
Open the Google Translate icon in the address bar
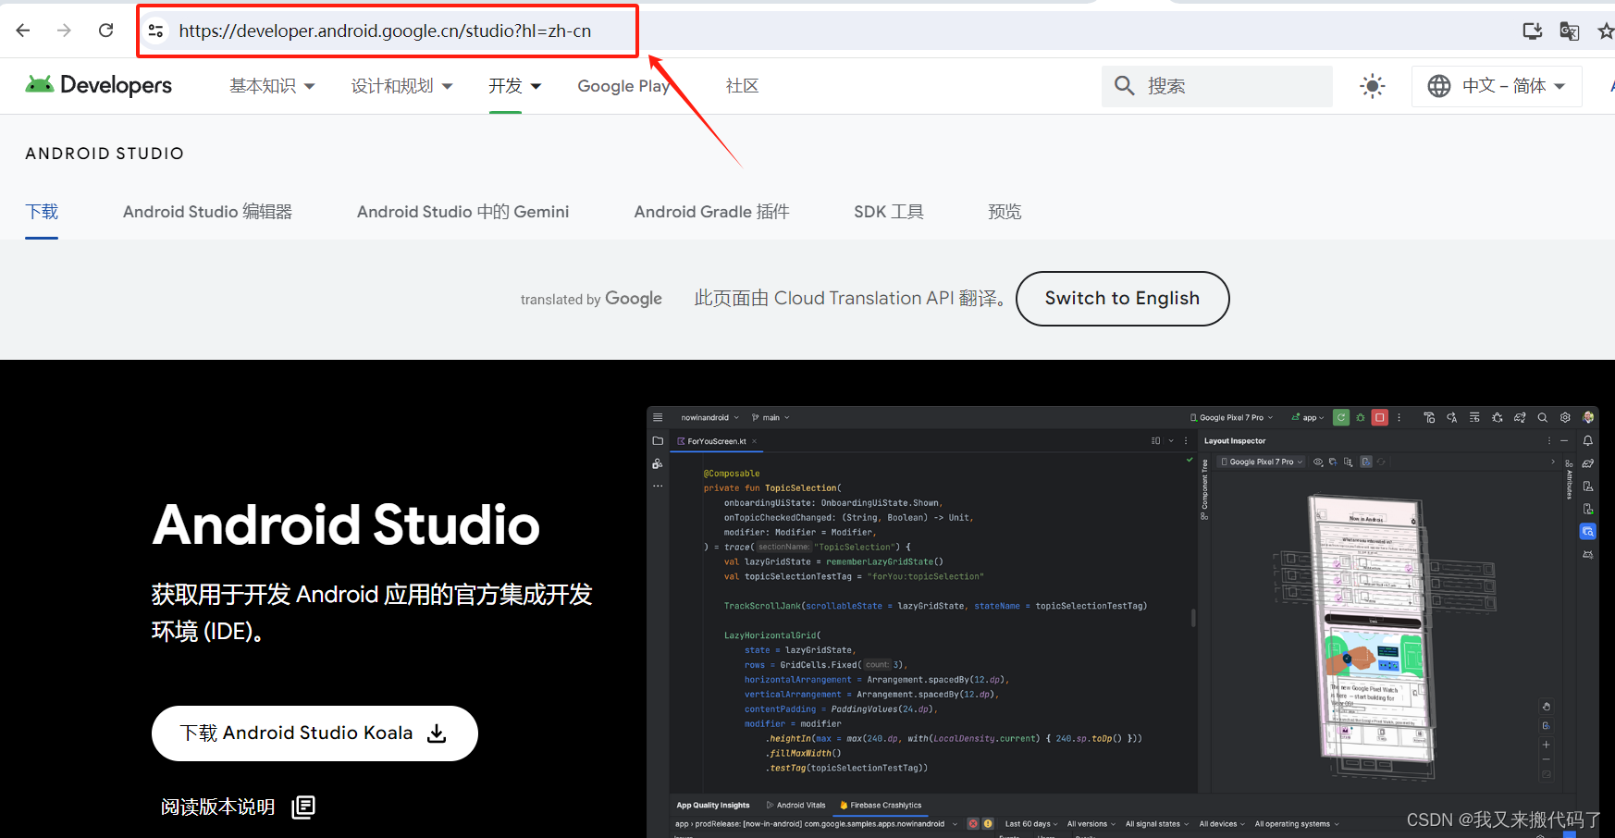(x=1570, y=31)
